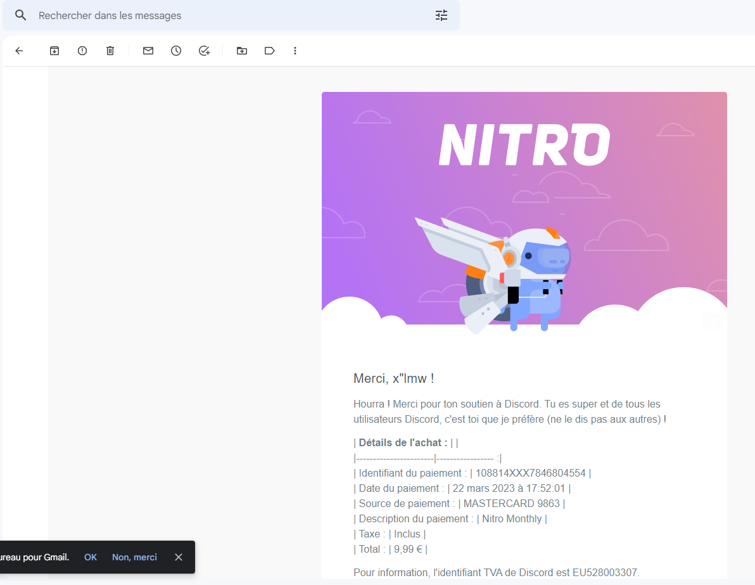Open more options three-dot menu
The image size is (755, 585).
pyautogui.click(x=295, y=51)
